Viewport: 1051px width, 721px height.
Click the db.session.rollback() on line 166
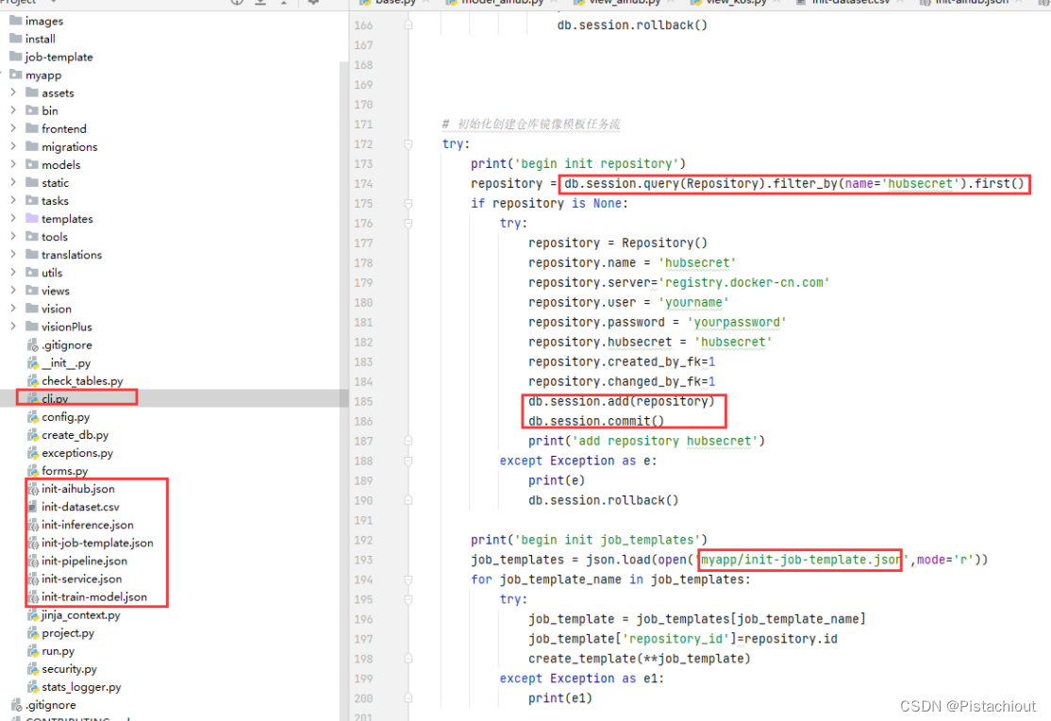[632, 25]
